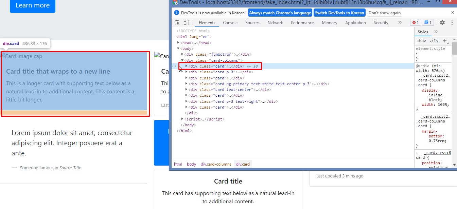Image resolution: width=457 pixels, height=209 pixels.
Task: Toggle the device toolbar icon
Action: [x=186, y=23]
